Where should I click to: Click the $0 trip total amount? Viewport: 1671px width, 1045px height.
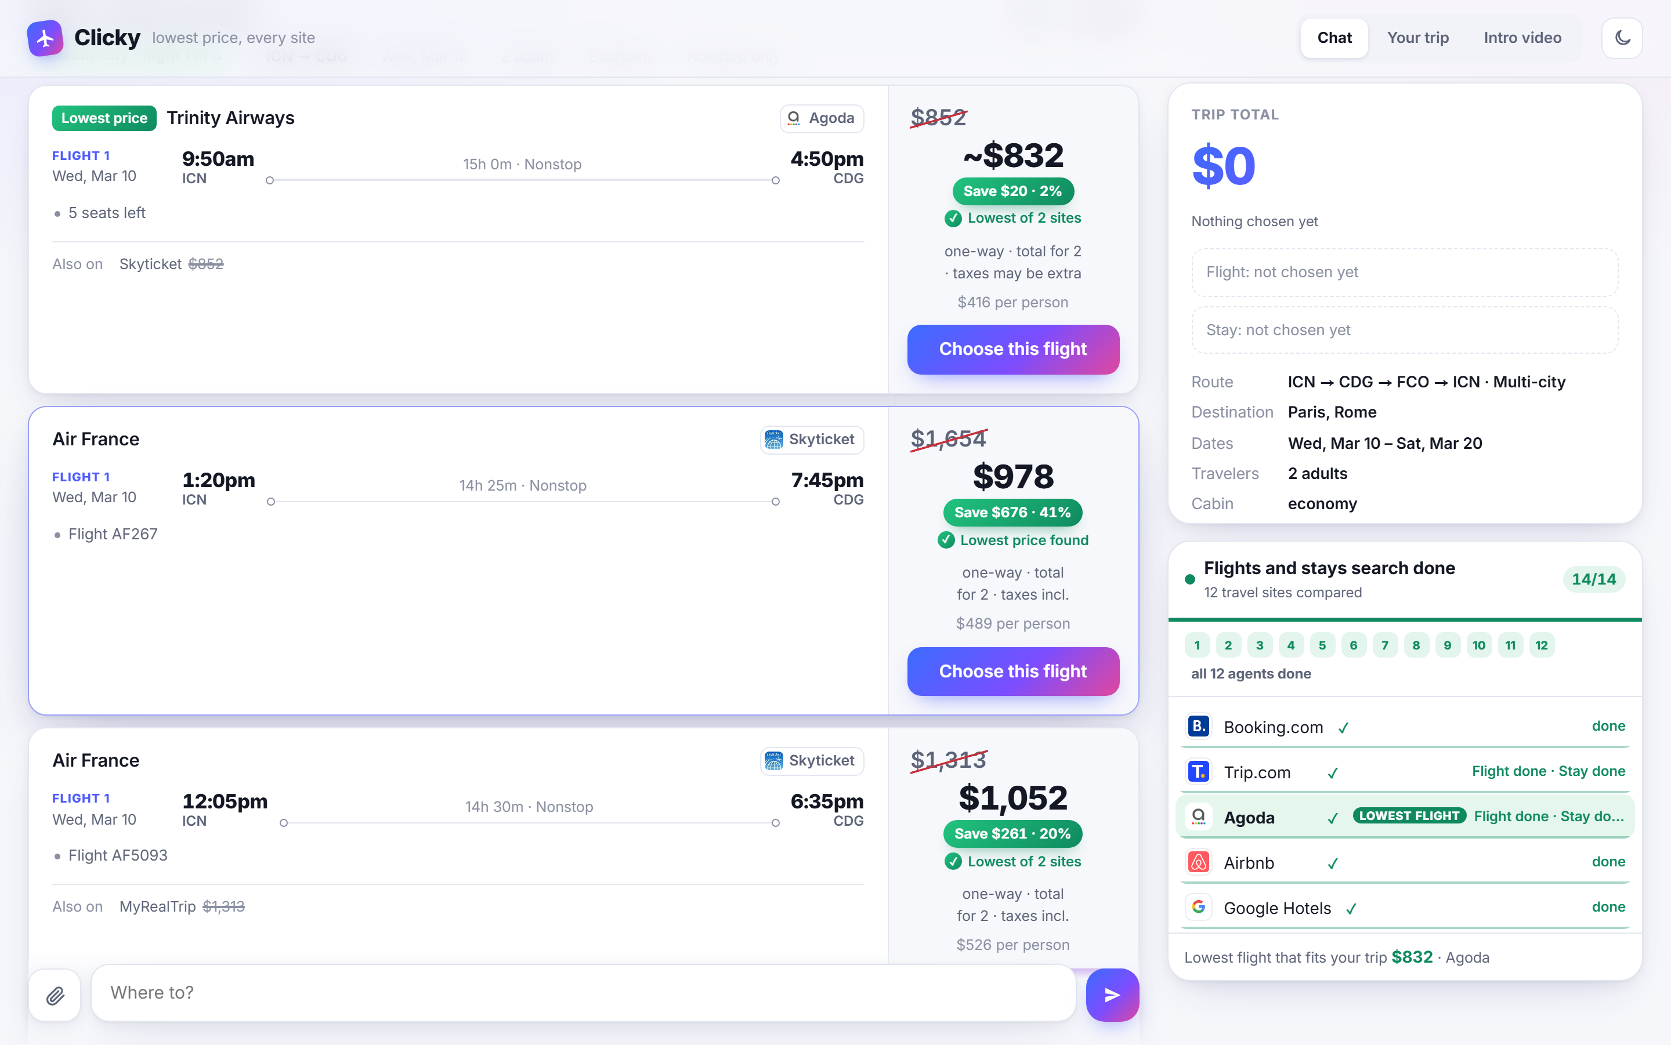(1223, 166)
